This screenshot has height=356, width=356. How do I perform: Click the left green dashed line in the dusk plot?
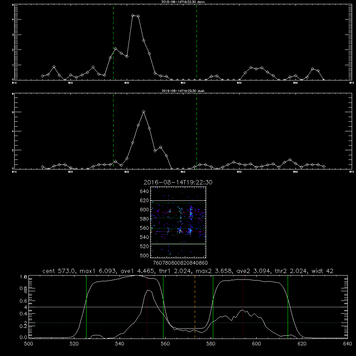[113, 131]
